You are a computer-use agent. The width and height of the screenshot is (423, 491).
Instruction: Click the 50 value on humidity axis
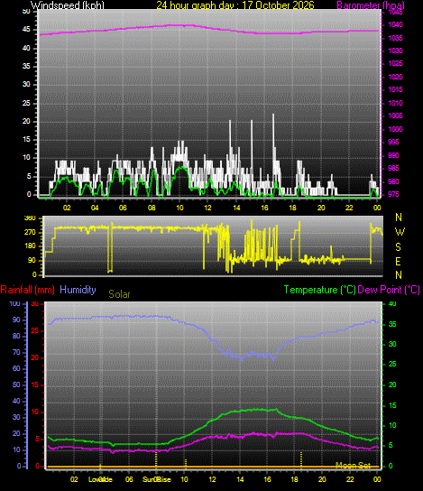click(x=16, y=384)
